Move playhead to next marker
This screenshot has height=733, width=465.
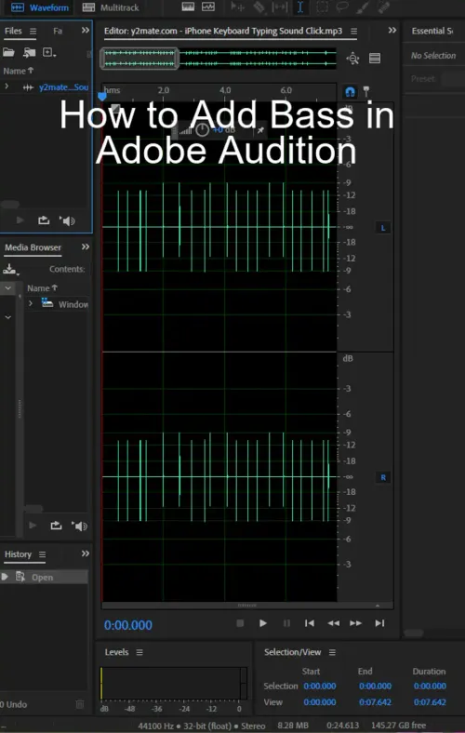(x=379, y=623)
